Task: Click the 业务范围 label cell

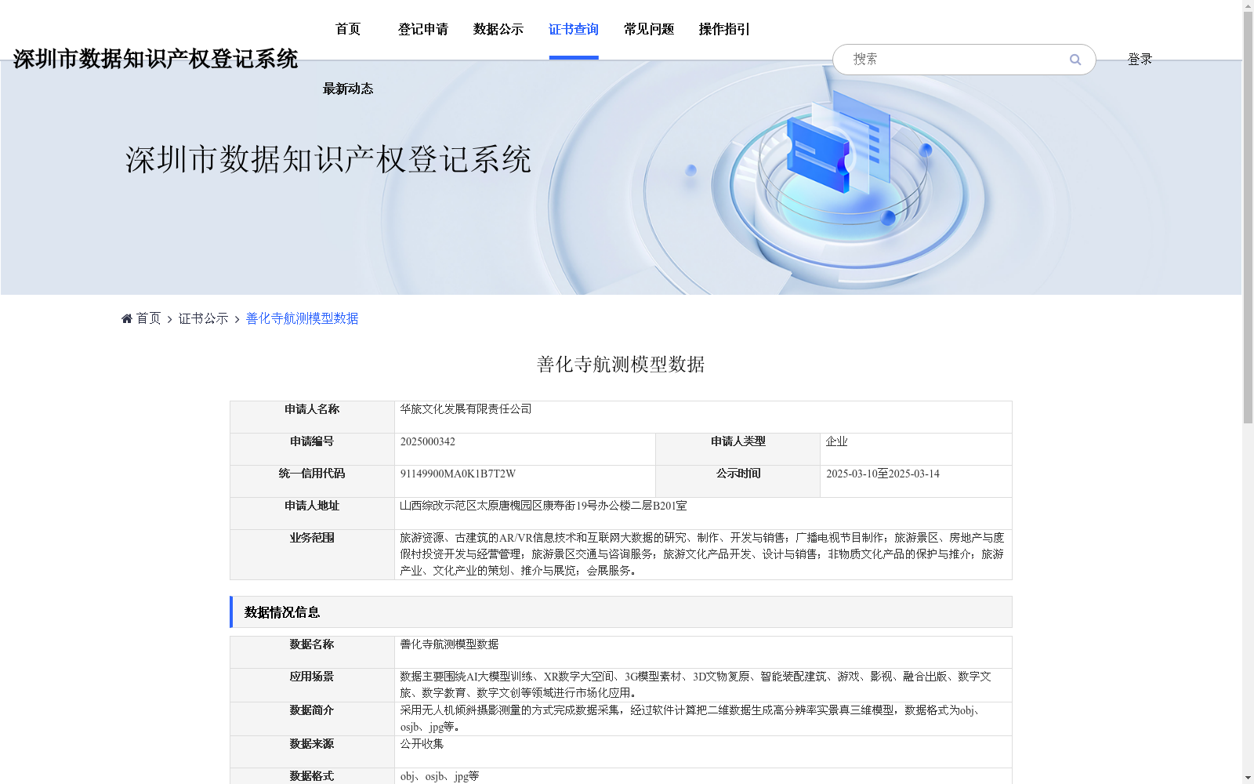Action: (x=312, y=555)
